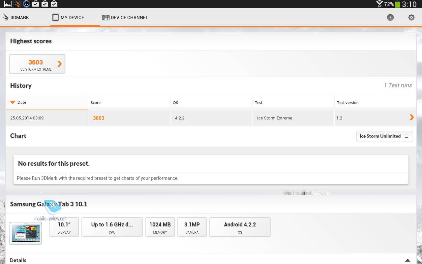Click the Up to 1.6 GHz CPU tile
The height and width of the screenshot is (264, 422).
pos(112,227)
